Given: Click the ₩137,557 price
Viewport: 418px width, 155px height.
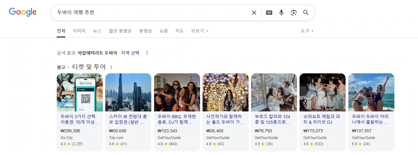Looking at the screenshot, I should (x=362, y=131).
